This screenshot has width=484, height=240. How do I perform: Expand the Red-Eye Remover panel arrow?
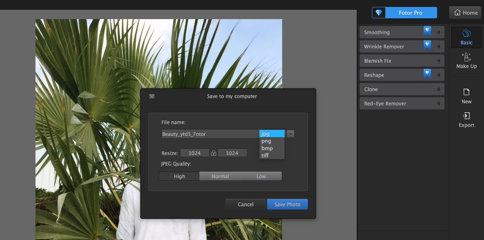click(438, 103)
